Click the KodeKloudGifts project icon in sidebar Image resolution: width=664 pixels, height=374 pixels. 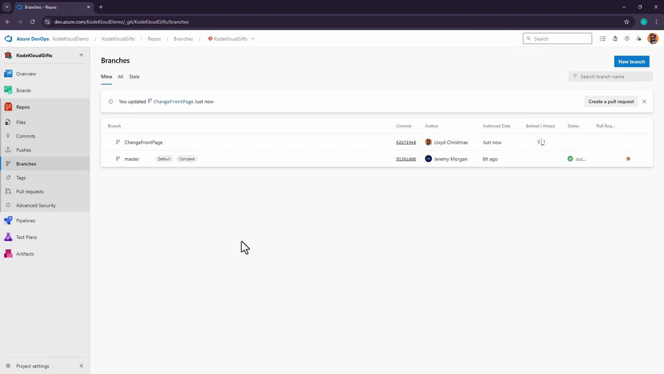coord(8,55)
